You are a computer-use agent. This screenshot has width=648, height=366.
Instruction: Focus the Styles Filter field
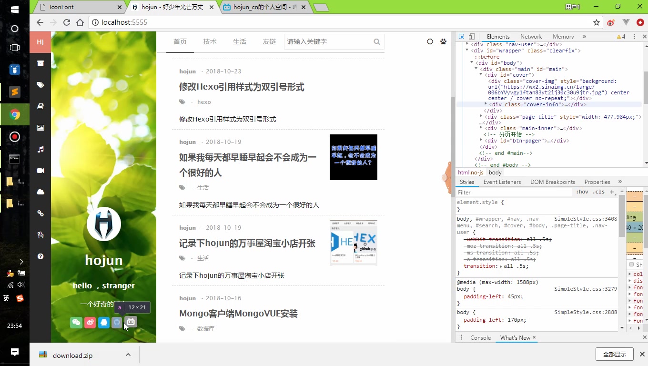point(515,193)
